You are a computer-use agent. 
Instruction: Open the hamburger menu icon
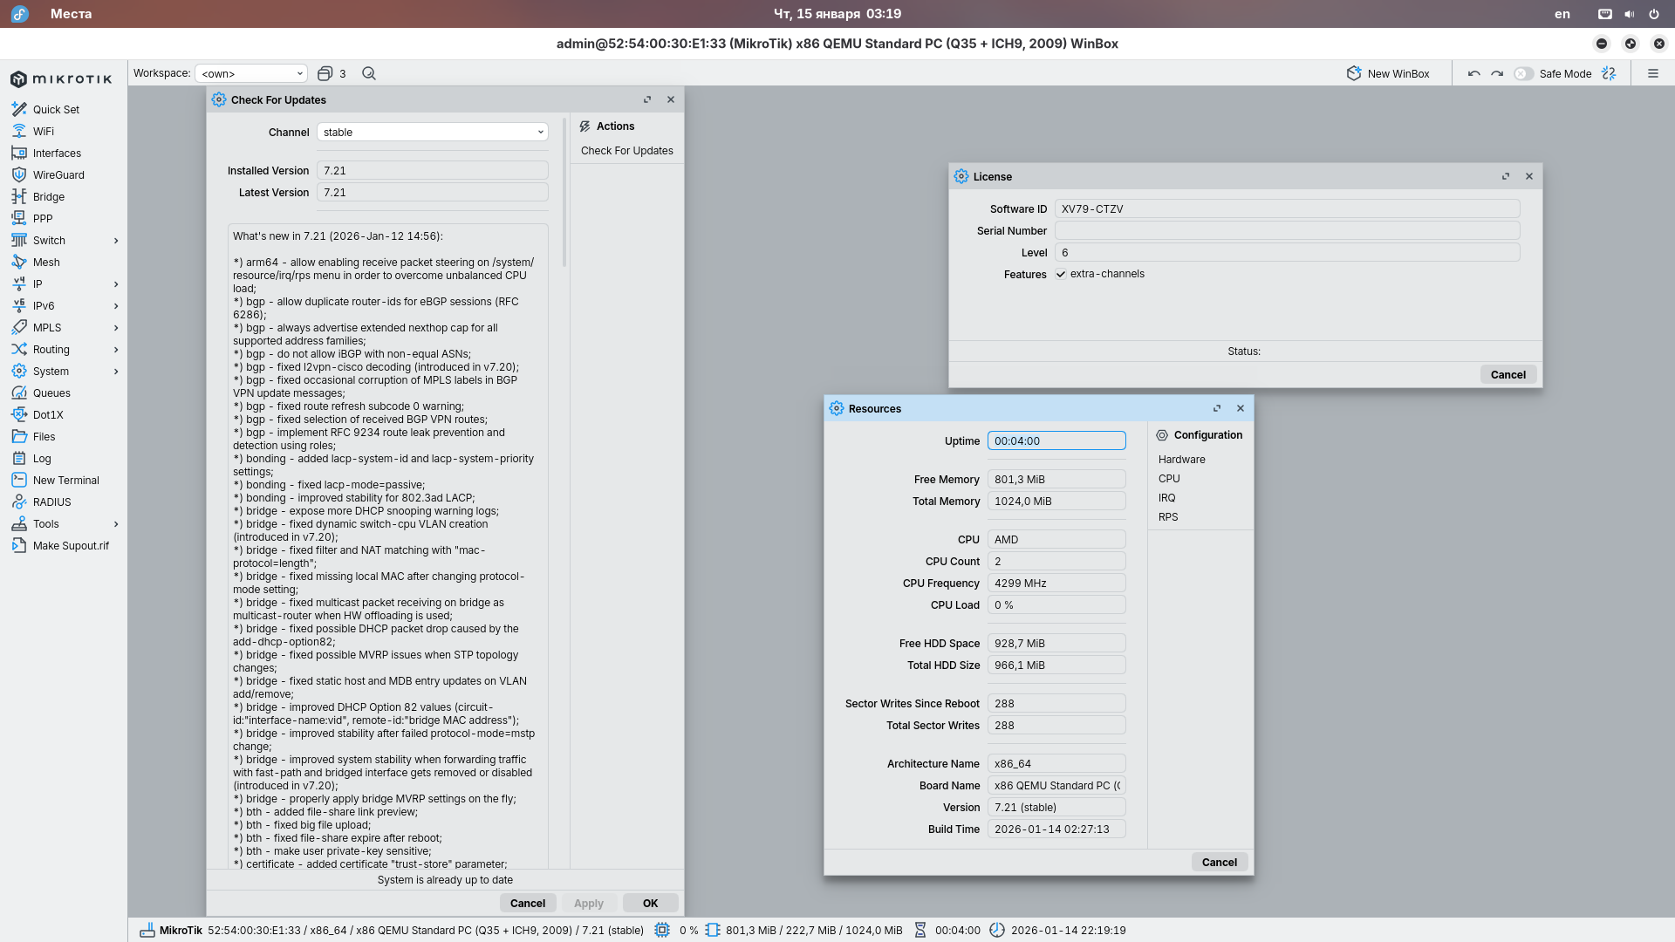click(x=1652, y=73)
